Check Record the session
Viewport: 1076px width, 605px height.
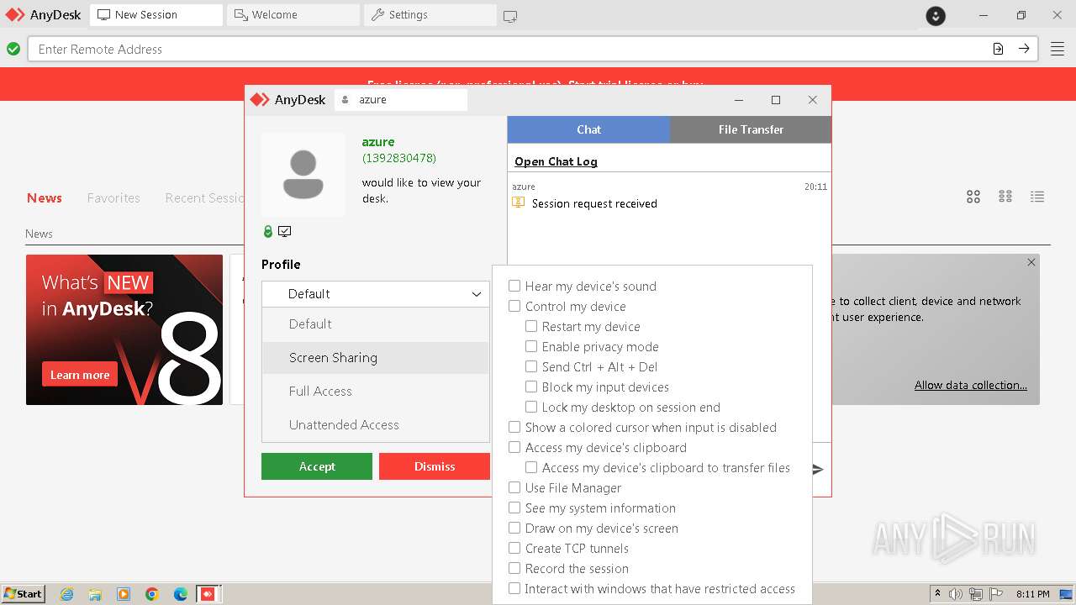pos(514,568)
